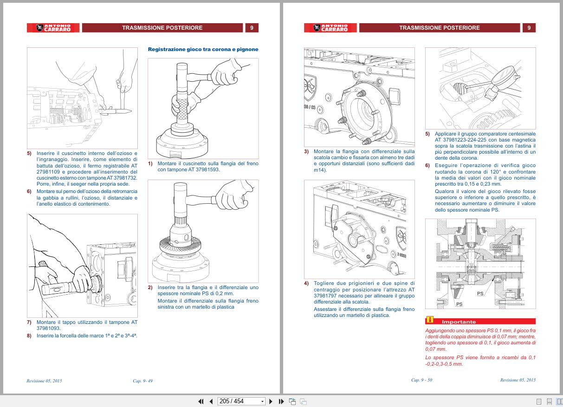Select two-page facing view
Image resolution: width=563 pixels, height=407 pixels.
pos(559,401)
